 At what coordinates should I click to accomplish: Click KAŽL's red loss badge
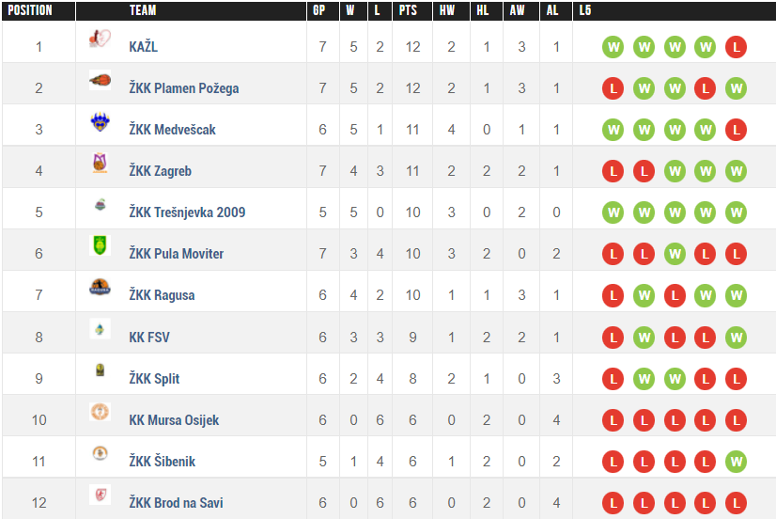click(736, 47)
